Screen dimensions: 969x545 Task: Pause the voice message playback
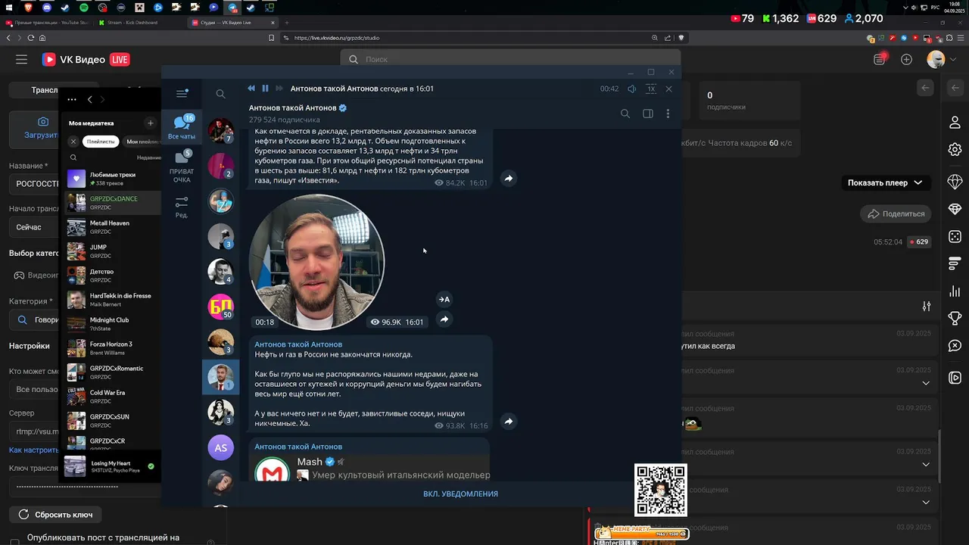[x=265, y=89]
